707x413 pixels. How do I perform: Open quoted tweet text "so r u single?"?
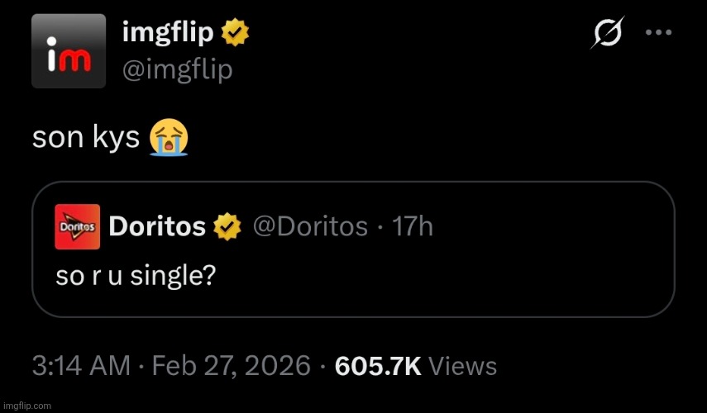coord(136,275)
